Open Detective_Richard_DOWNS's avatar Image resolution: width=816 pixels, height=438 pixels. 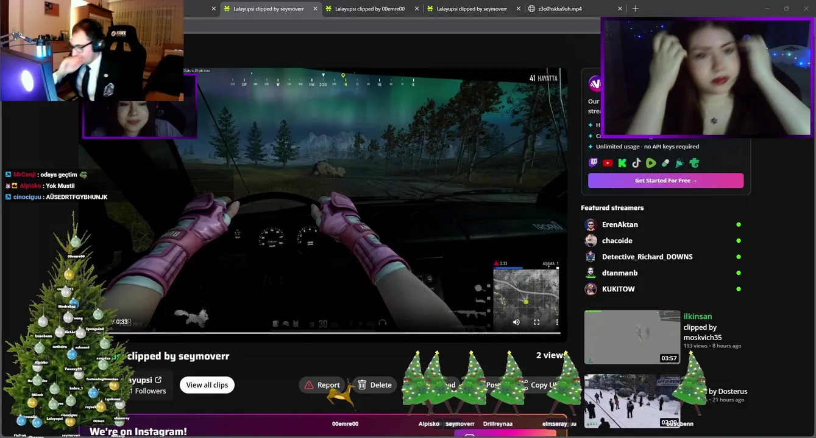tap(591, 257)
